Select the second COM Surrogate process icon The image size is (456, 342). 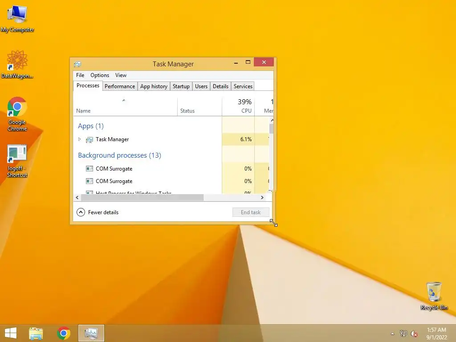click(89, 181)
